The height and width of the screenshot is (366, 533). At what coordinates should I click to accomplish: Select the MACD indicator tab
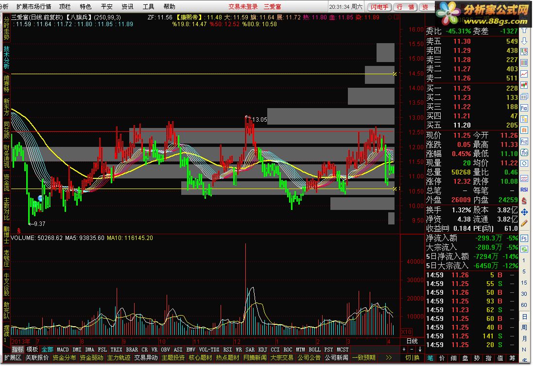[63, 350]
